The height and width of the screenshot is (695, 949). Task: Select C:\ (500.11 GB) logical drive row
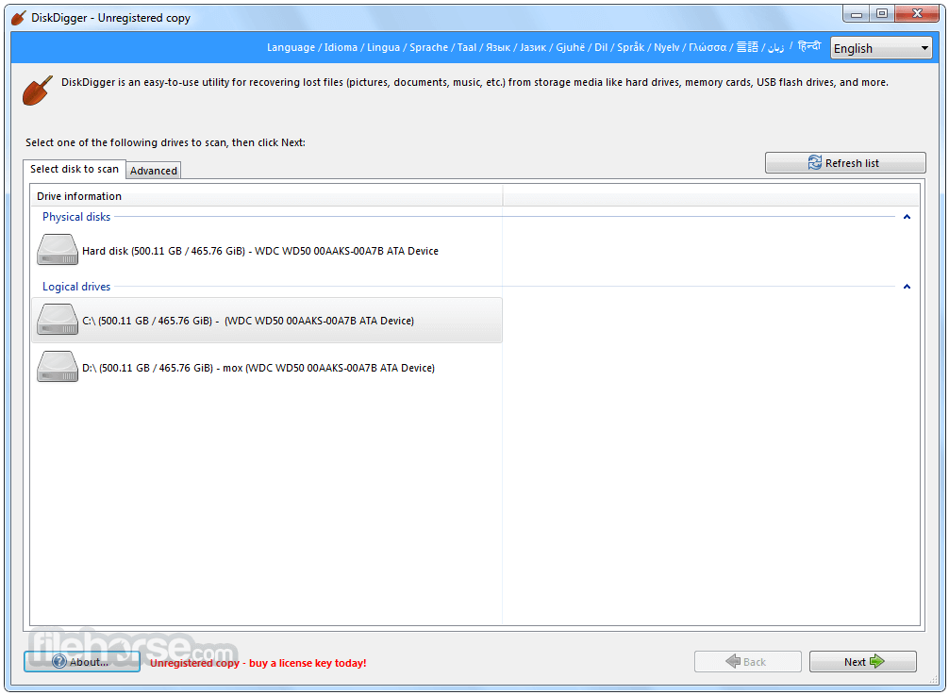point(267,320)
